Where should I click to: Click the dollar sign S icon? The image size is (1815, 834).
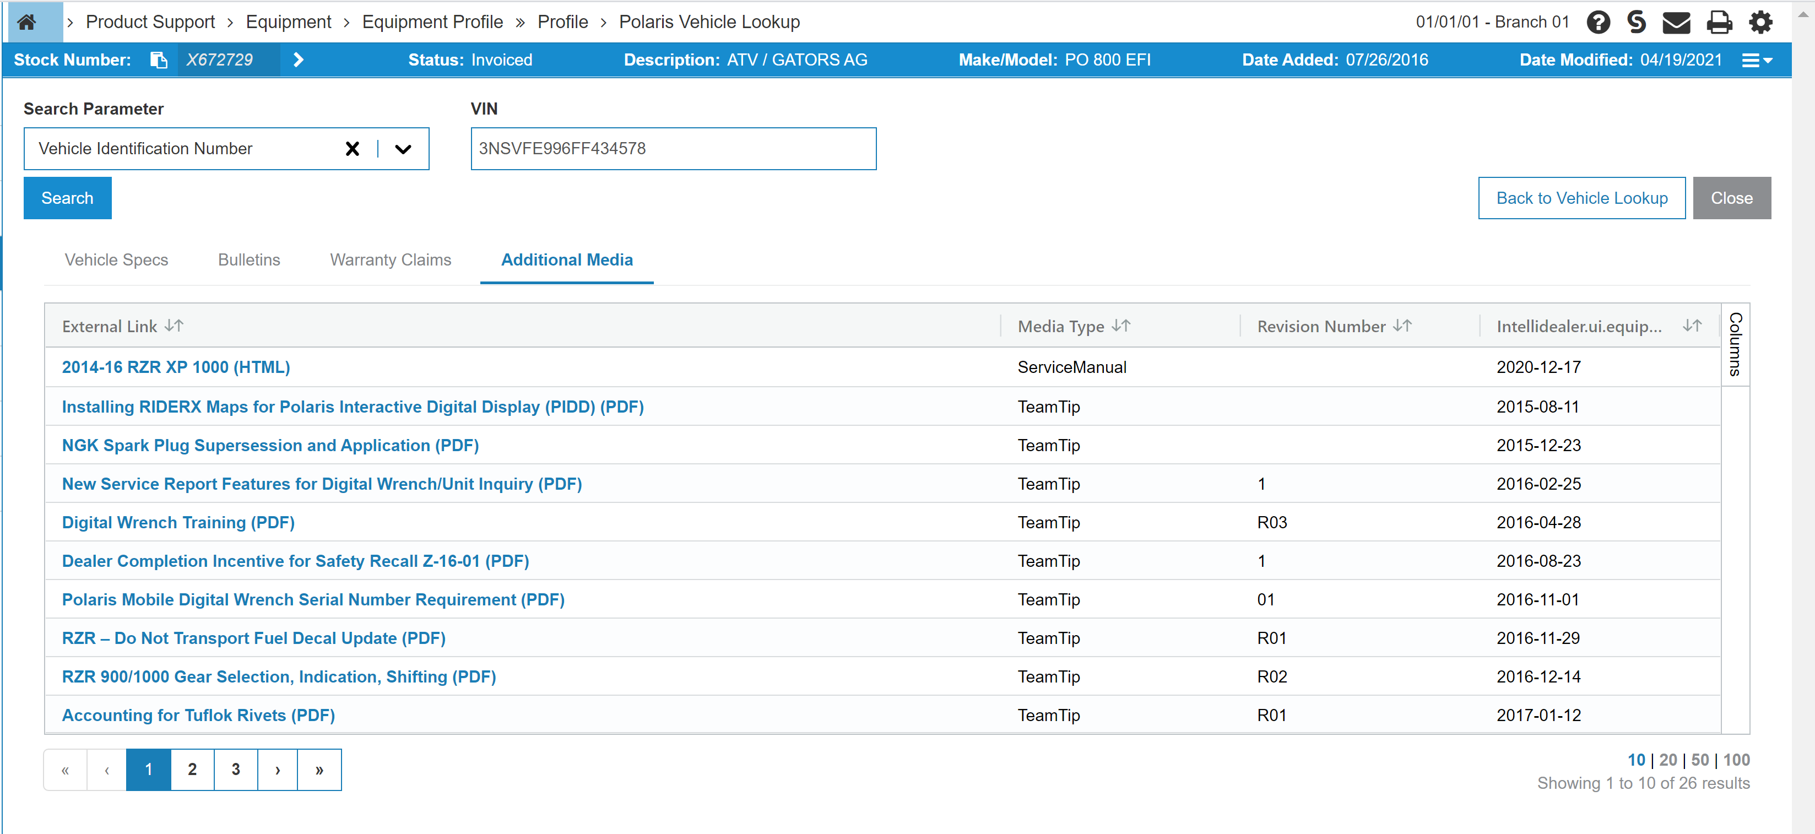1636,22
